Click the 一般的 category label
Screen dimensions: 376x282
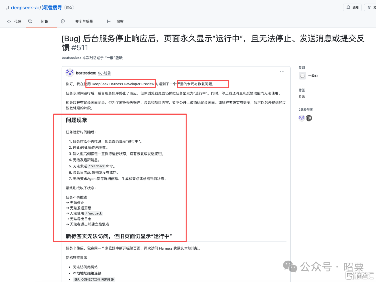(x=313, y=76)
